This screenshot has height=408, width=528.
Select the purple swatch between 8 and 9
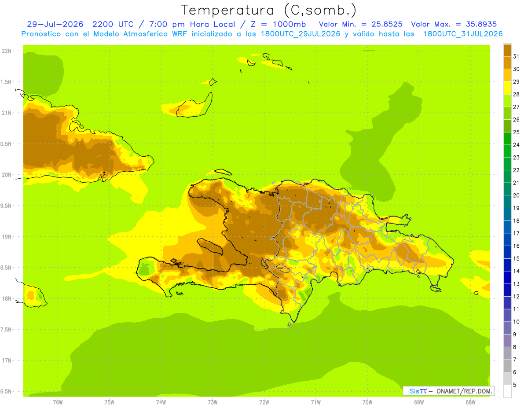coord(507,341)
